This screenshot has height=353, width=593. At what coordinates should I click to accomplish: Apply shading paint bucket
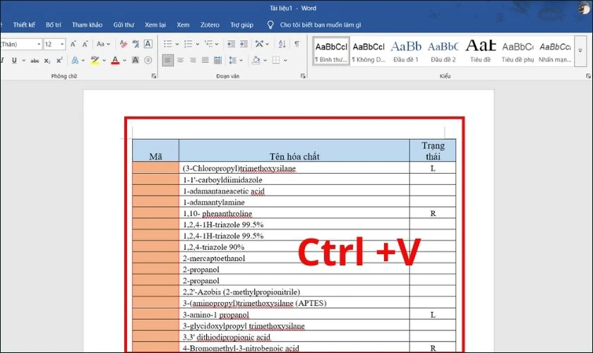click(256, 60)
